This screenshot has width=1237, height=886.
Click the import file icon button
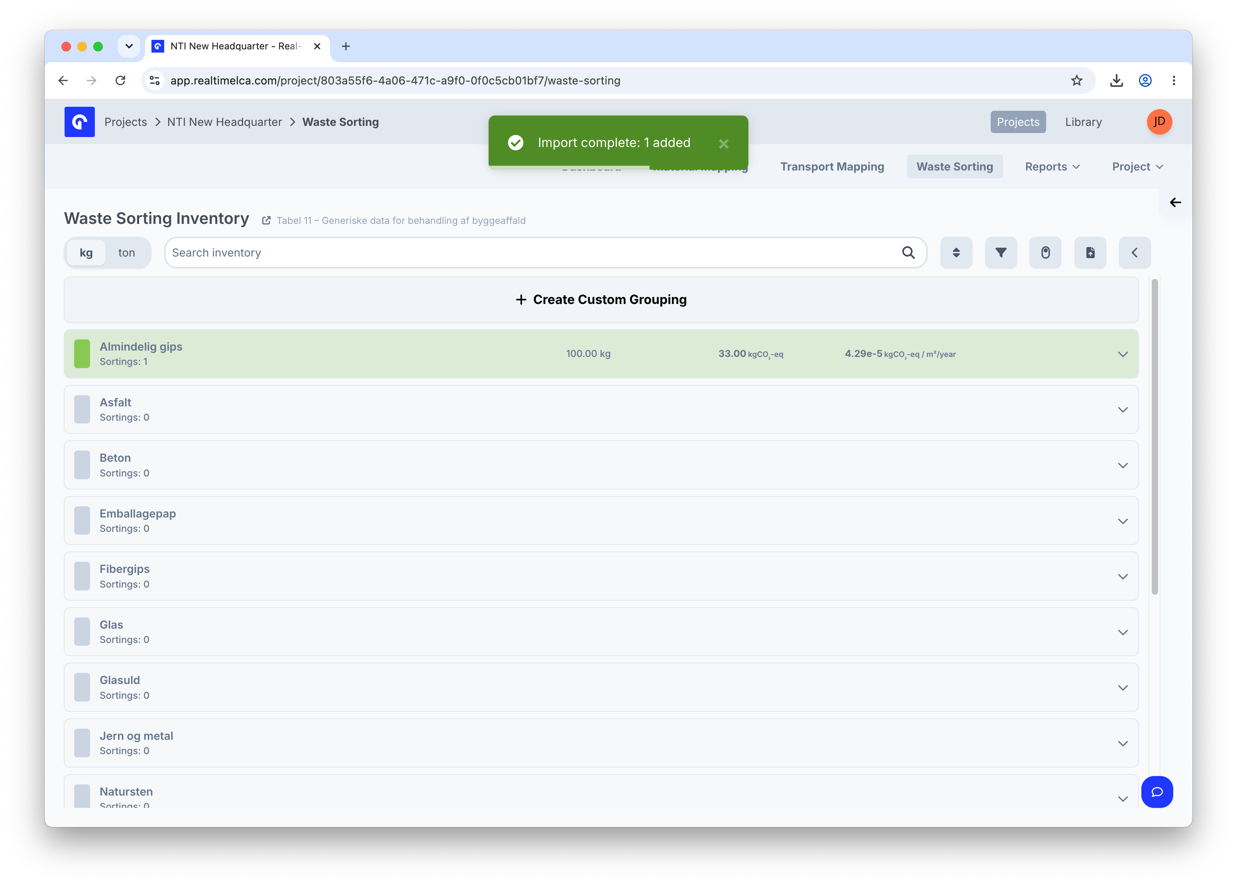[1090, 253]
